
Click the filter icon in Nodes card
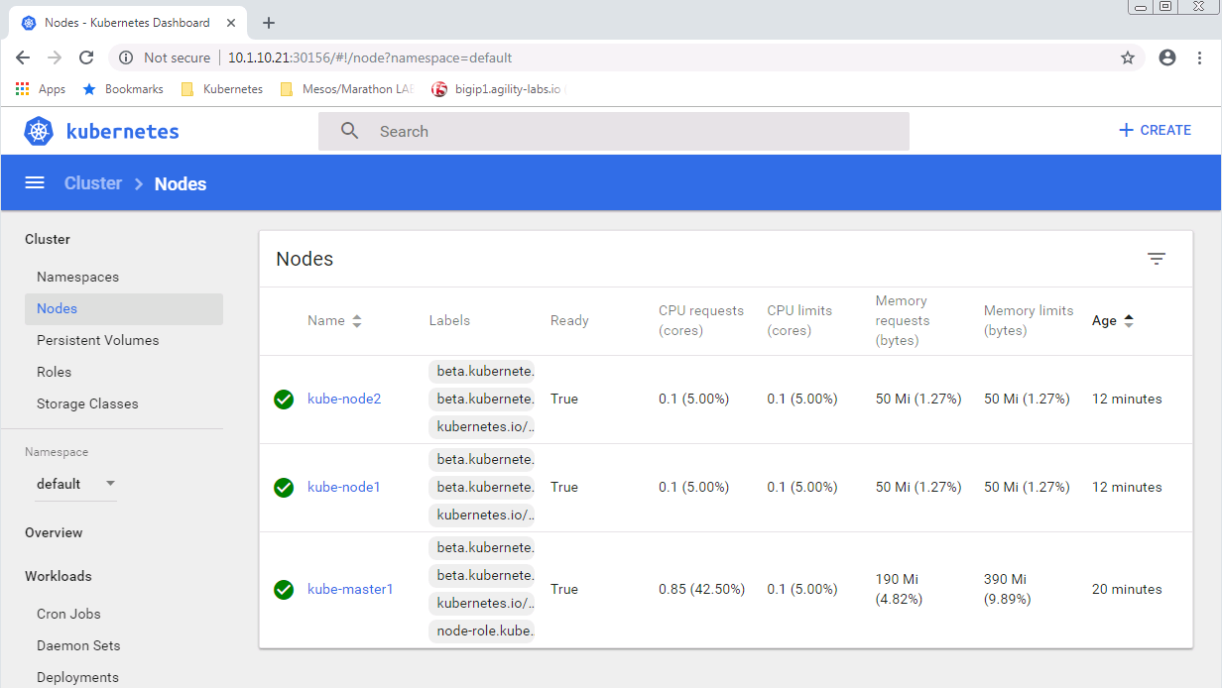[1157, 259]
